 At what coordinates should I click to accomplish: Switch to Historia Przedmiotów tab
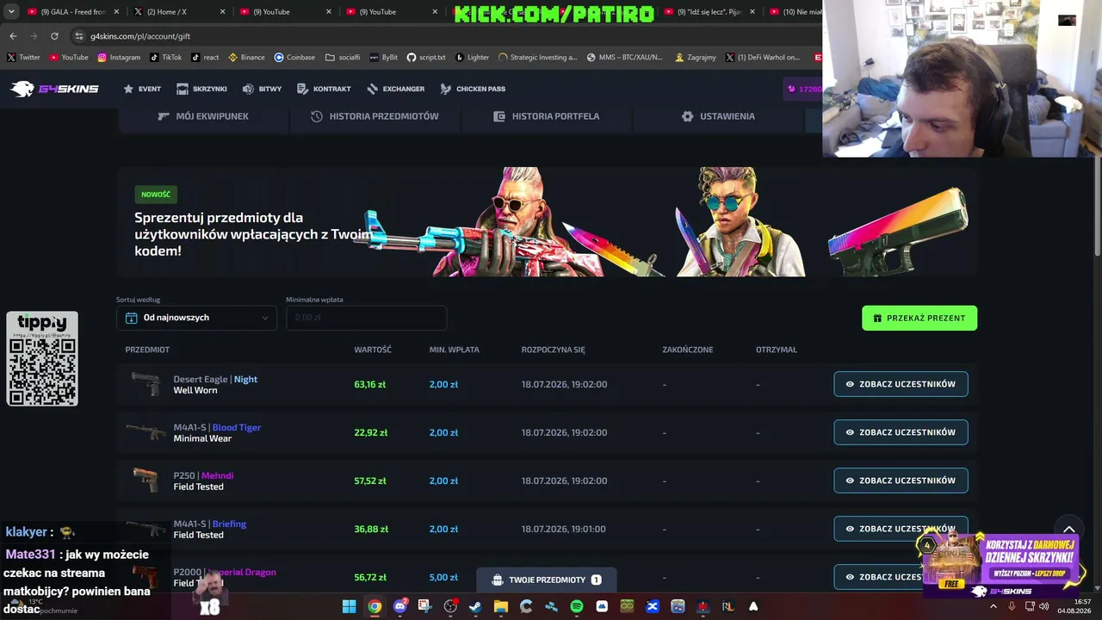click(375, 116)
